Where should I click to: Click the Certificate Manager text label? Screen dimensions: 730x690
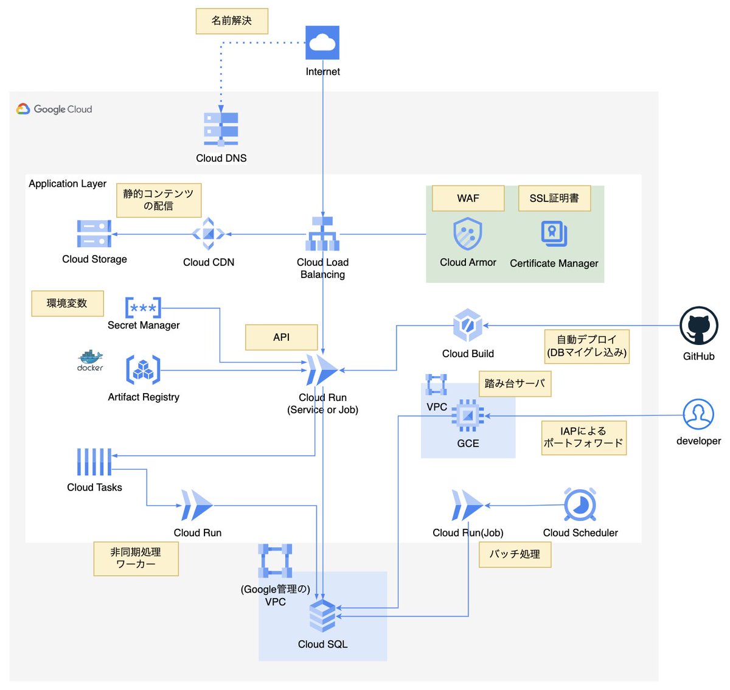click(554, 263)
